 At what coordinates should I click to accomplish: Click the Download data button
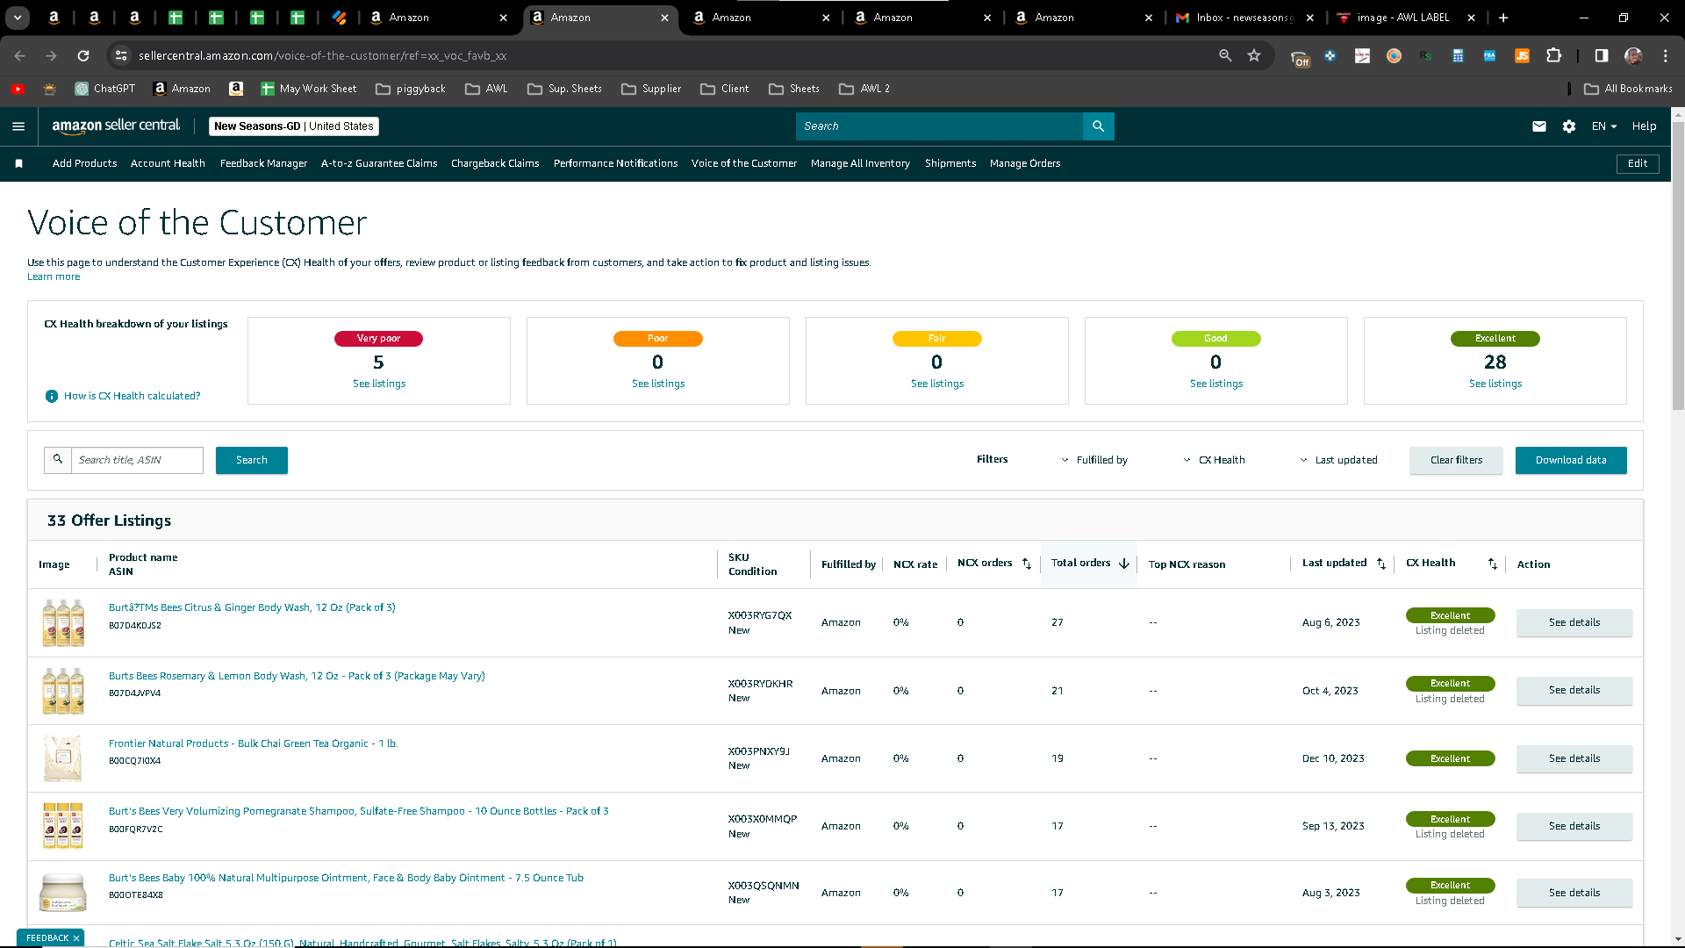click(1571, 460)
